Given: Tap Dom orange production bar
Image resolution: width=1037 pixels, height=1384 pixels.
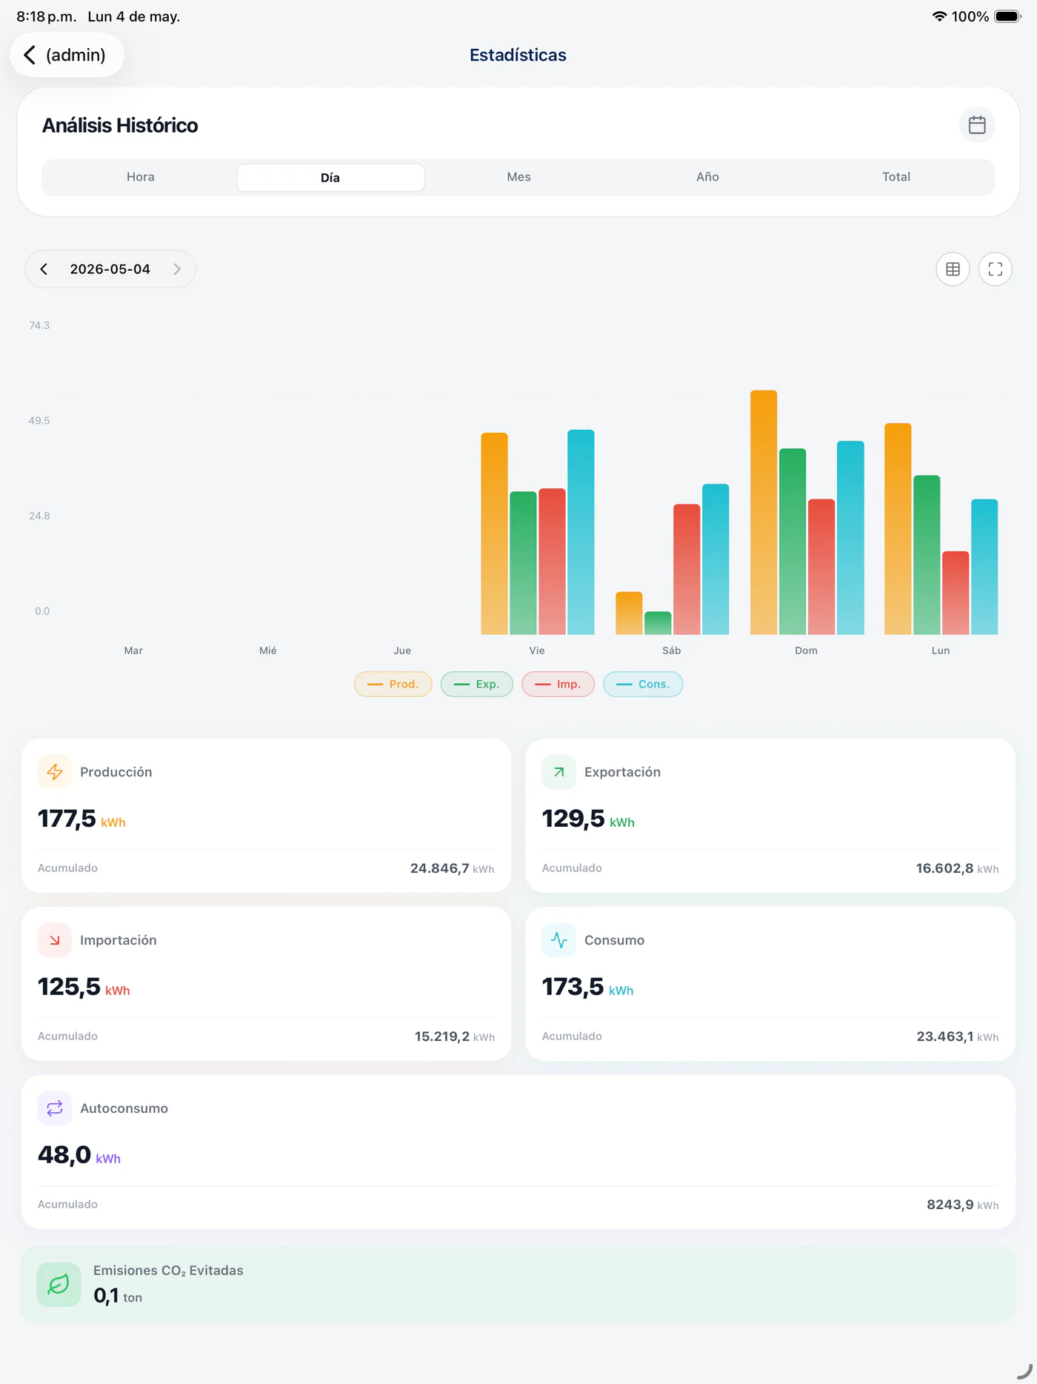Looking at the screenshot, I should tap(764, 512).
